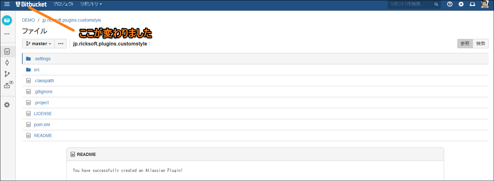Viewport: 494px width, 181px height.
Task: Expand the master branch selector
Action: [38, 44]
